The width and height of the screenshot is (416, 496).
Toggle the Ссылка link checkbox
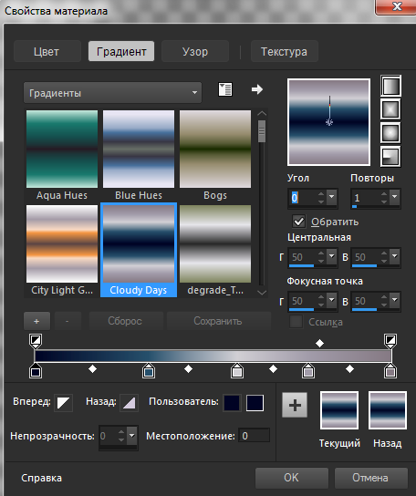coord(296,322)
